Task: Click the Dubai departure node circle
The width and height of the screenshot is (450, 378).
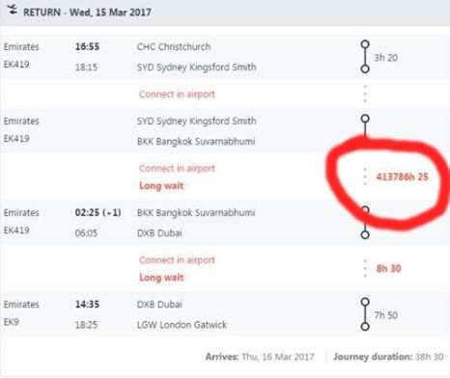Action: click(x=365, y=302)
